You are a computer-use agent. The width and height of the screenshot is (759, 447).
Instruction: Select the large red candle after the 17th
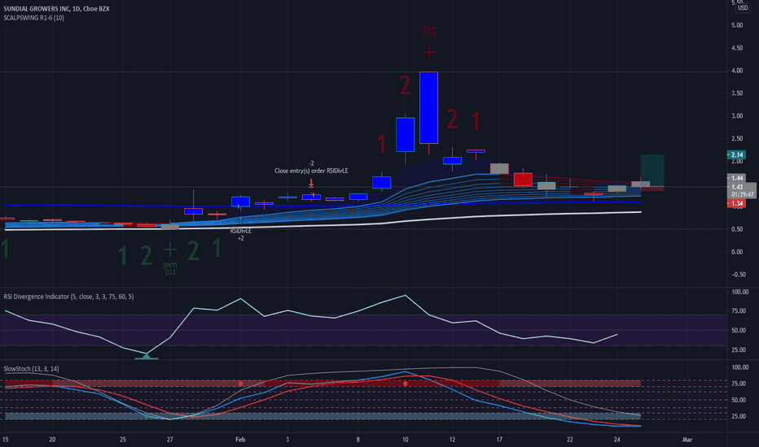click(x=523, y=180)
